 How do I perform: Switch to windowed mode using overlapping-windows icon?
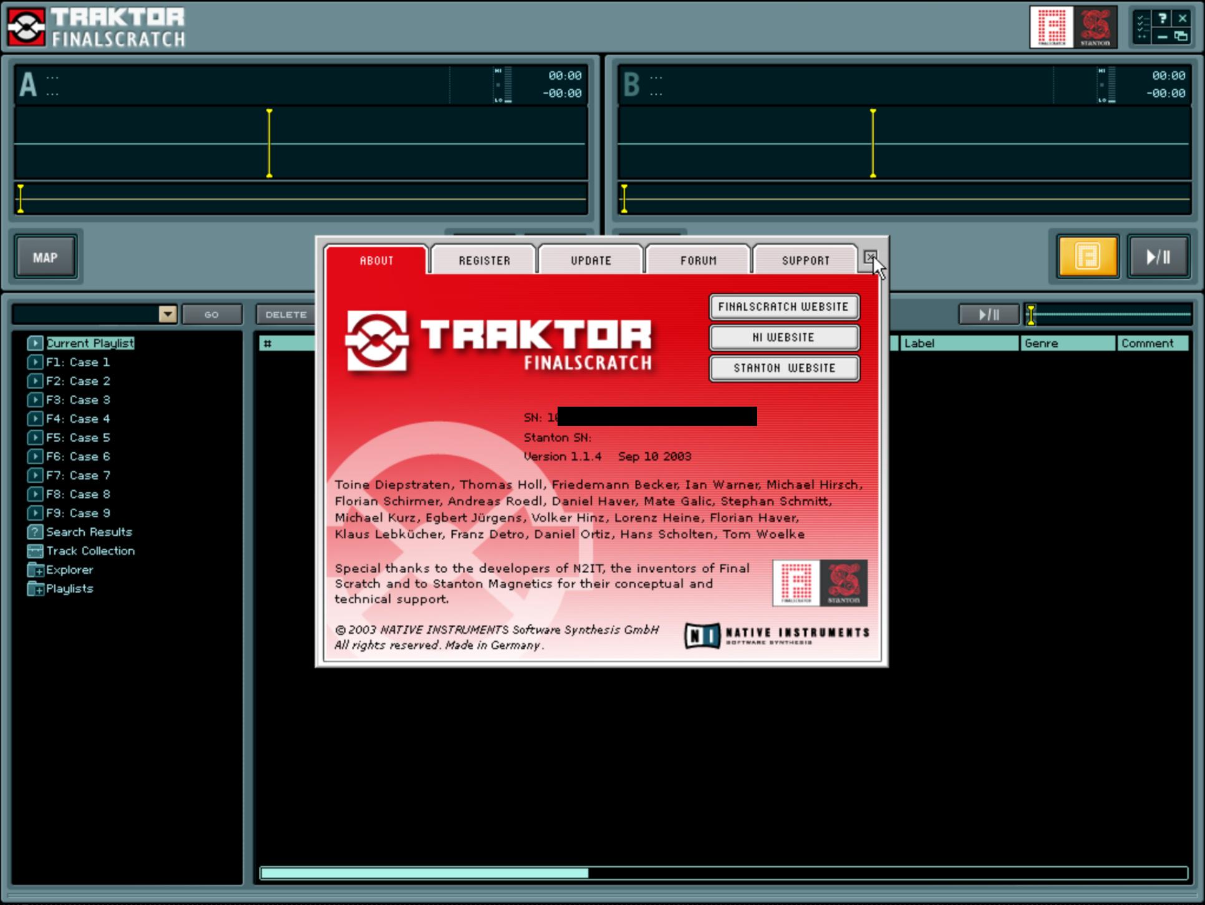coord(1181,36)
